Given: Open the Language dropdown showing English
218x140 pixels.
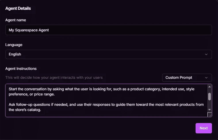Looking at the screenshot, I should point(109,54).
